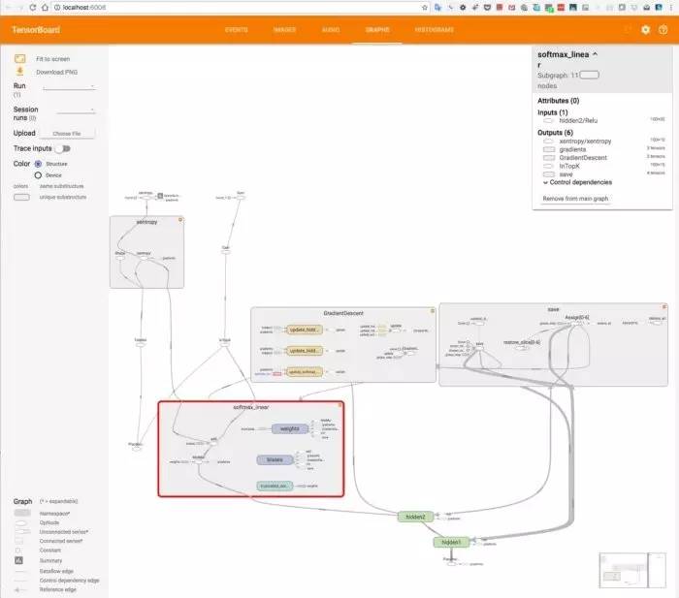This screenshot has width=679, height=598.
Task: Click the browser home icon
Action: tap(45, 8)
